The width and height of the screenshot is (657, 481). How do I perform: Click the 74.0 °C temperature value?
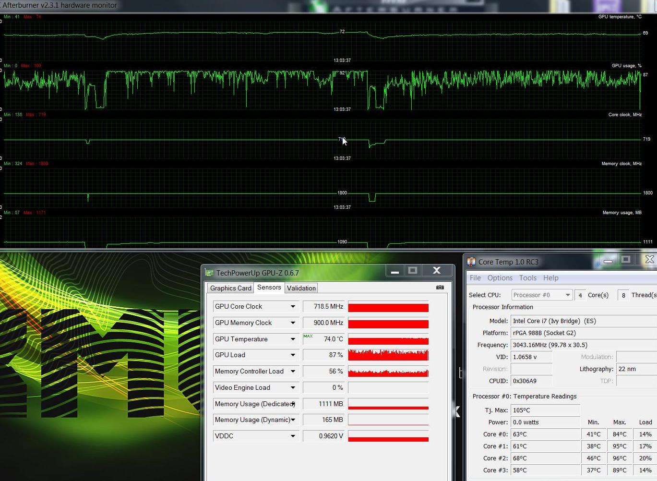click(323, 339)
